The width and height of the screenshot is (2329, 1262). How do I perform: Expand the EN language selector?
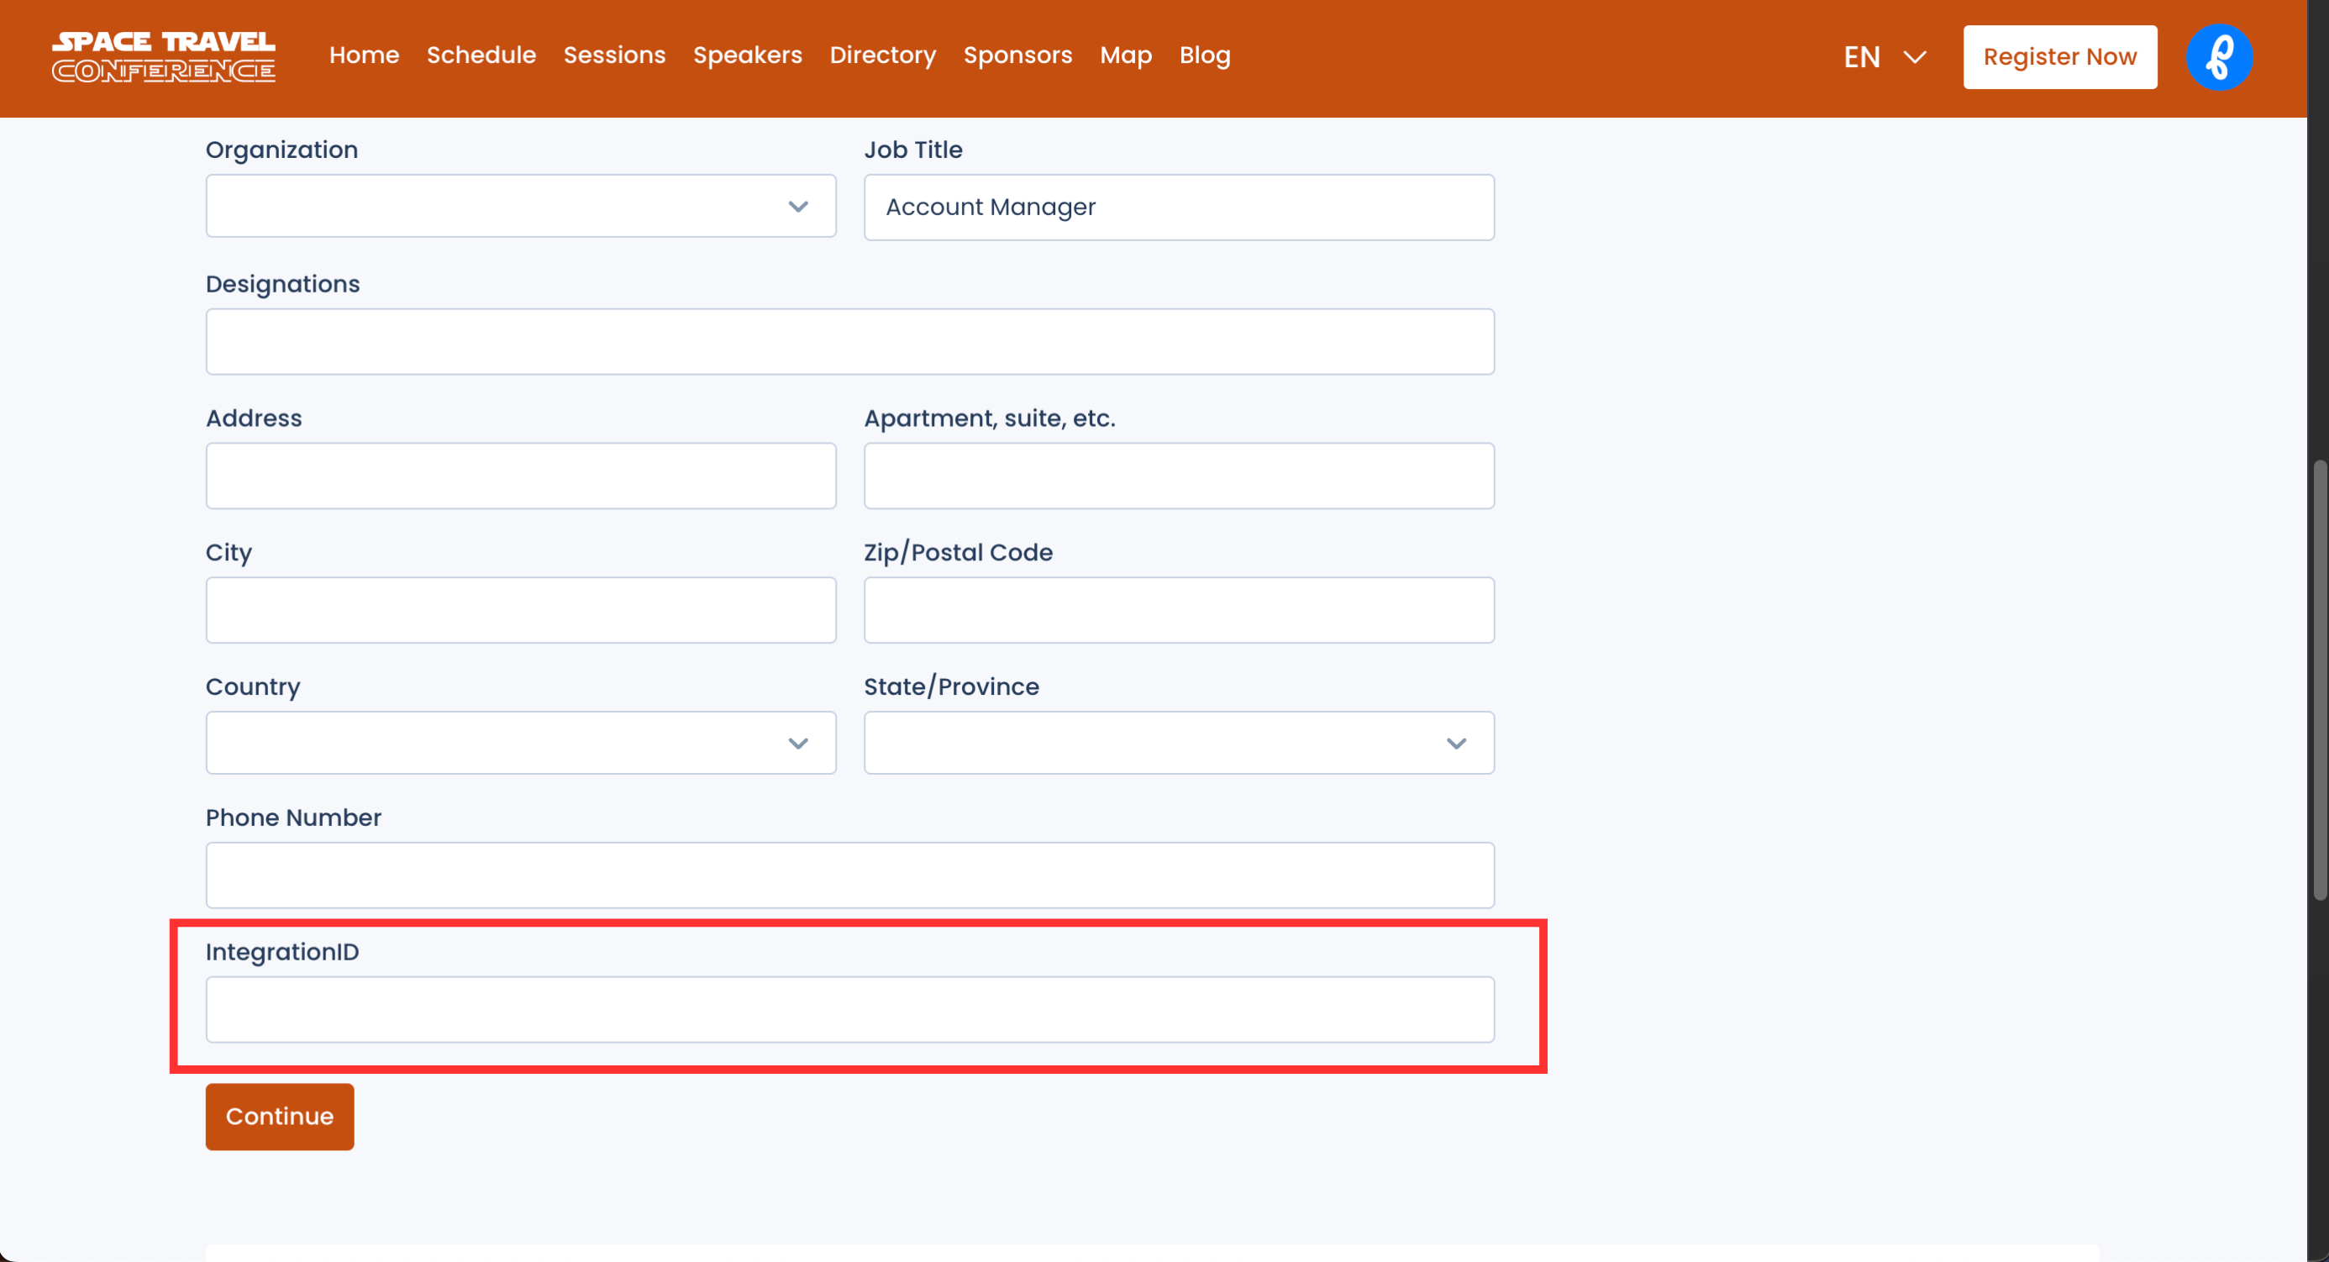coord(1885,57)
